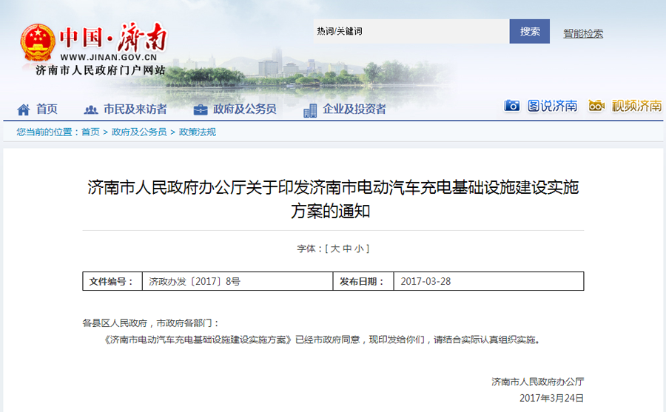Viewport: 666px width, 412px height.
Task: Open the 企业及投资者 navigation item
Action: [354, 109]
